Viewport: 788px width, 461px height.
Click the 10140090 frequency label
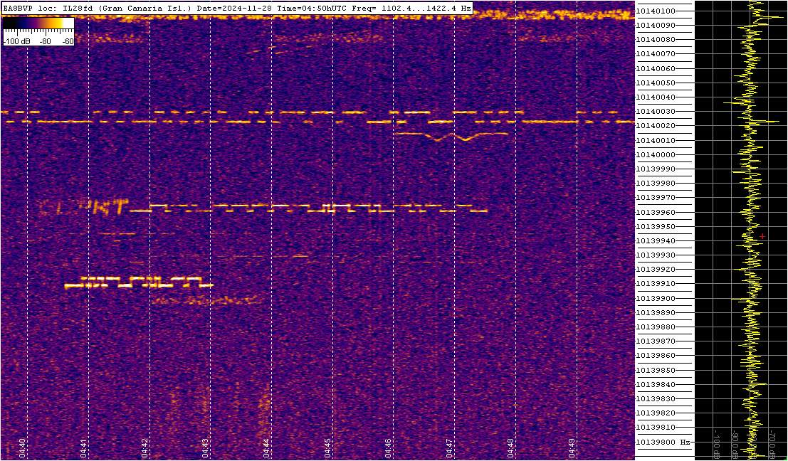(x=656, y=25)
